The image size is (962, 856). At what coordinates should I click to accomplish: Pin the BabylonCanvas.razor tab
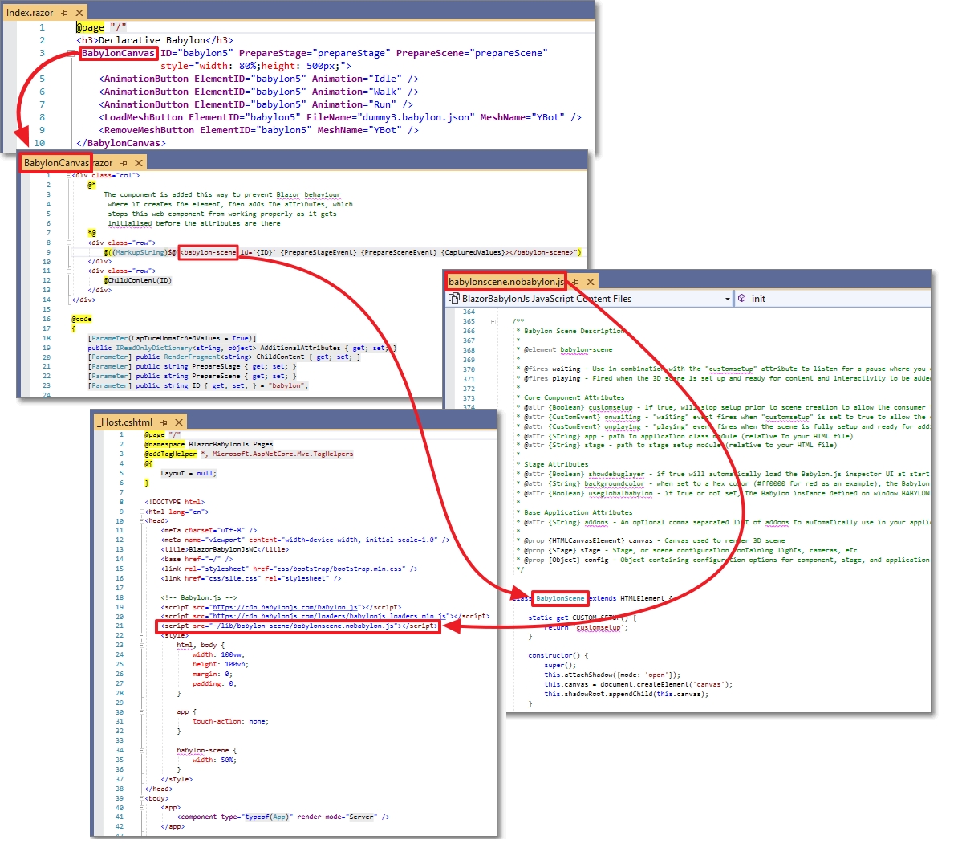pyautogui.click(x=124, y=163)
